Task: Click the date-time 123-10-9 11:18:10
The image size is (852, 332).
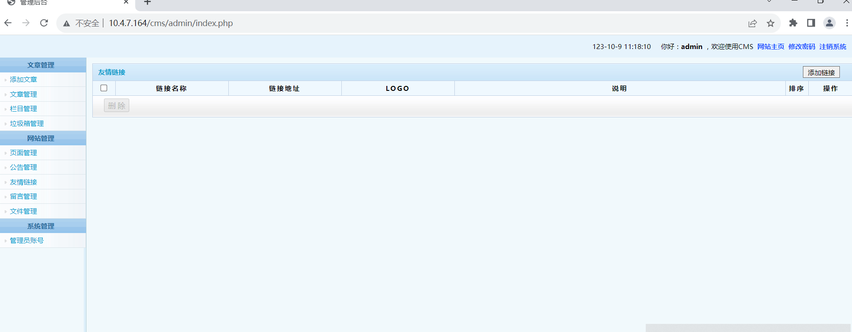Action: tap(621, 47)
